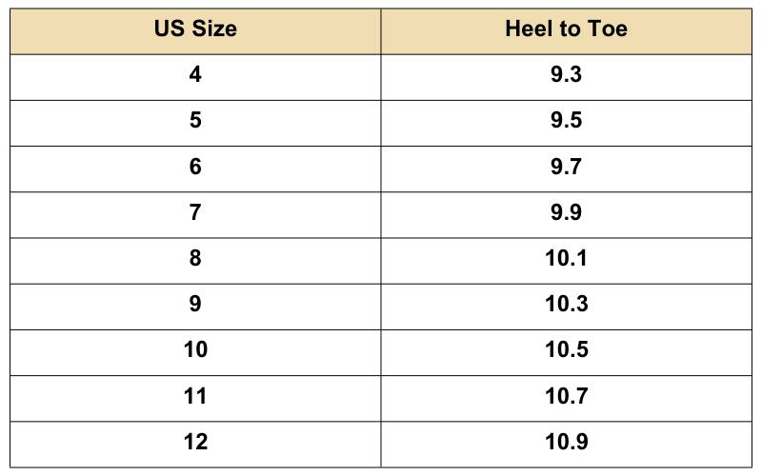This screenshot has width=762, height=476.
Task: Select the US Size 4 cell
Action: (195, 74)
